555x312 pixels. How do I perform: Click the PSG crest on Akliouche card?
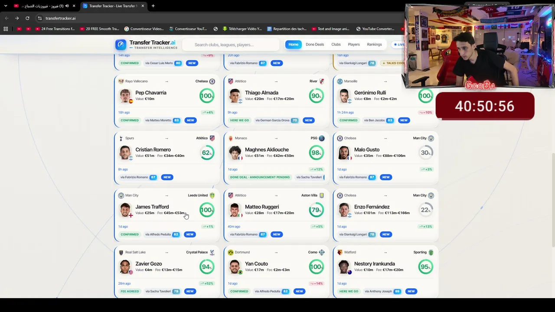point(322,138)
